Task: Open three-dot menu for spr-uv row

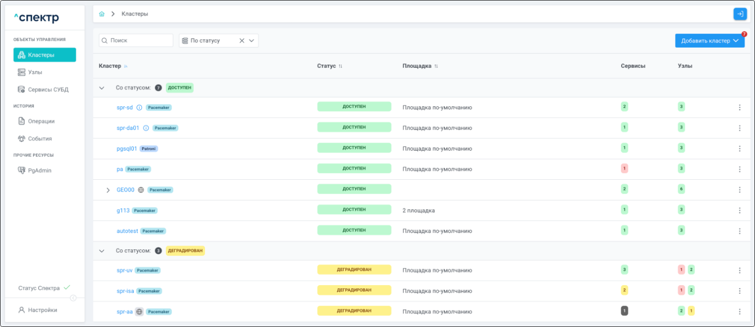Action: point(739,270)
